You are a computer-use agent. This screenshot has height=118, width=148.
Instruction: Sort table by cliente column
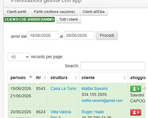coord(103,78)
